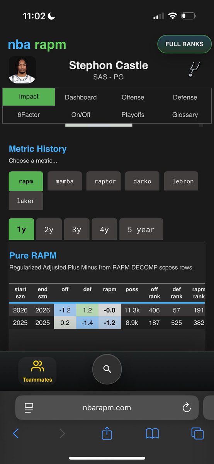Choose the laker metric
This screenshot has height=464, width=214.
pyautogui.click(x=26, y=201)
